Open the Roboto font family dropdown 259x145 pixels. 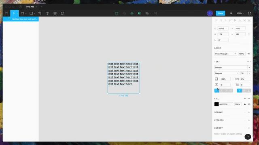click(x=233, y=67)
